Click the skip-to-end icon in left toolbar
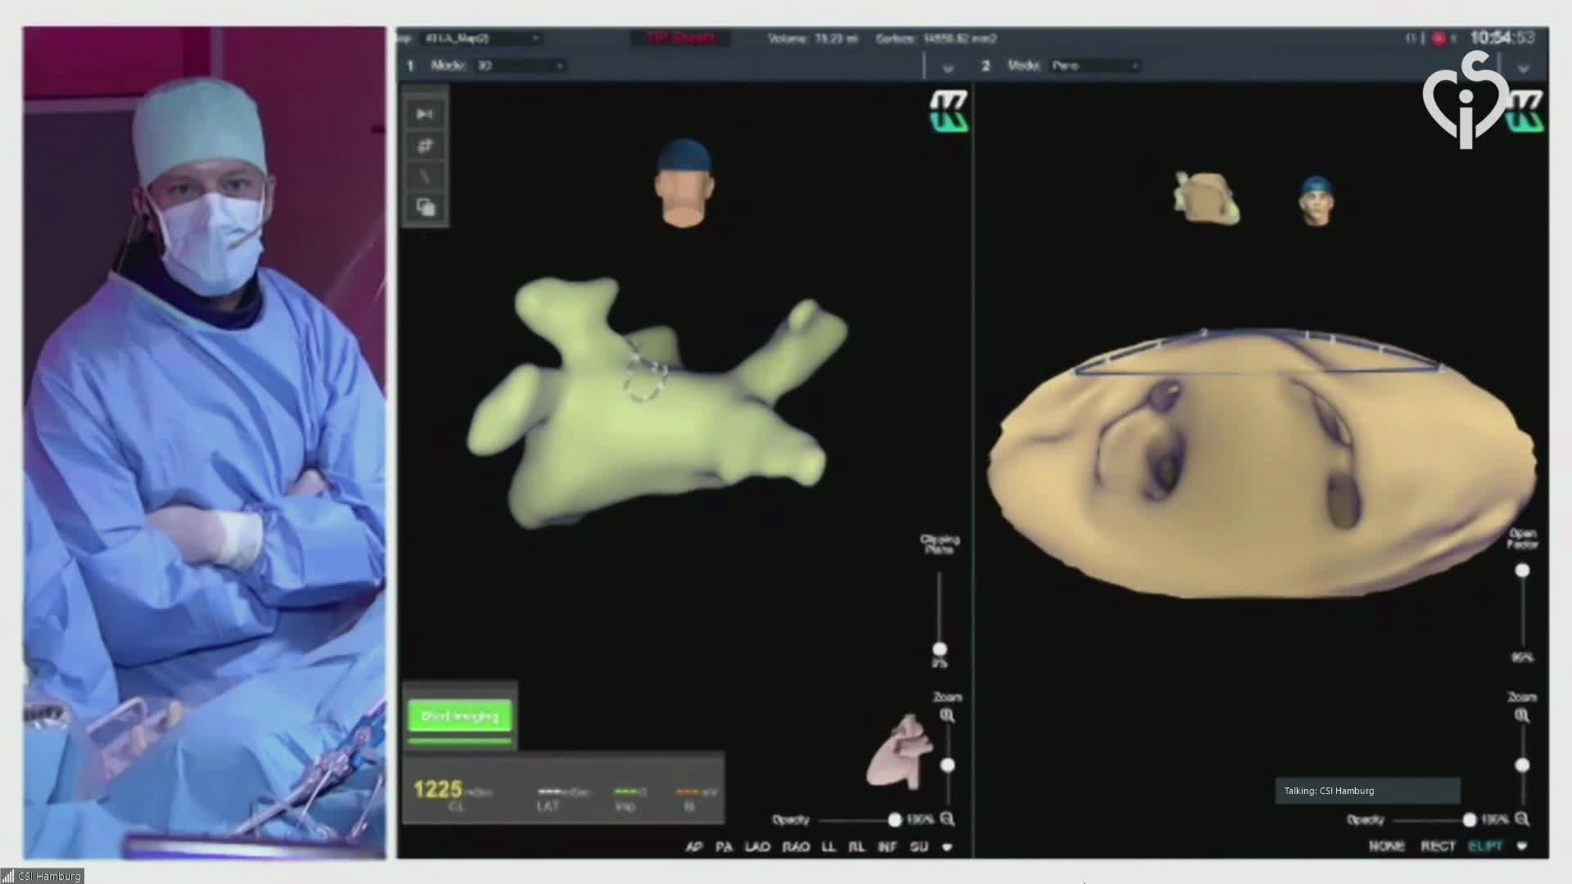Viewport: 1572px width, 884px height. (424, 114)
